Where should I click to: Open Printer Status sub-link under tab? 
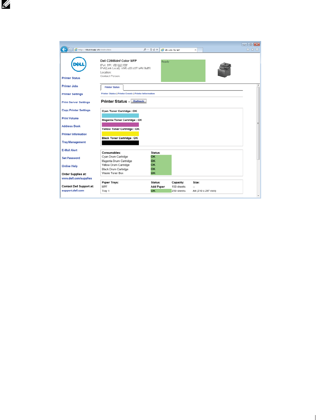108,94
